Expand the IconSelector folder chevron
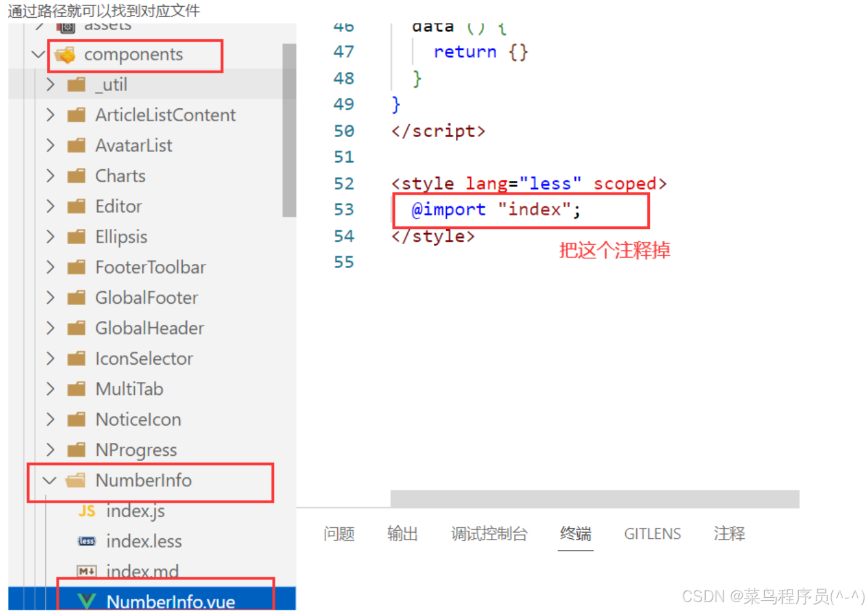 coord(50,359)
